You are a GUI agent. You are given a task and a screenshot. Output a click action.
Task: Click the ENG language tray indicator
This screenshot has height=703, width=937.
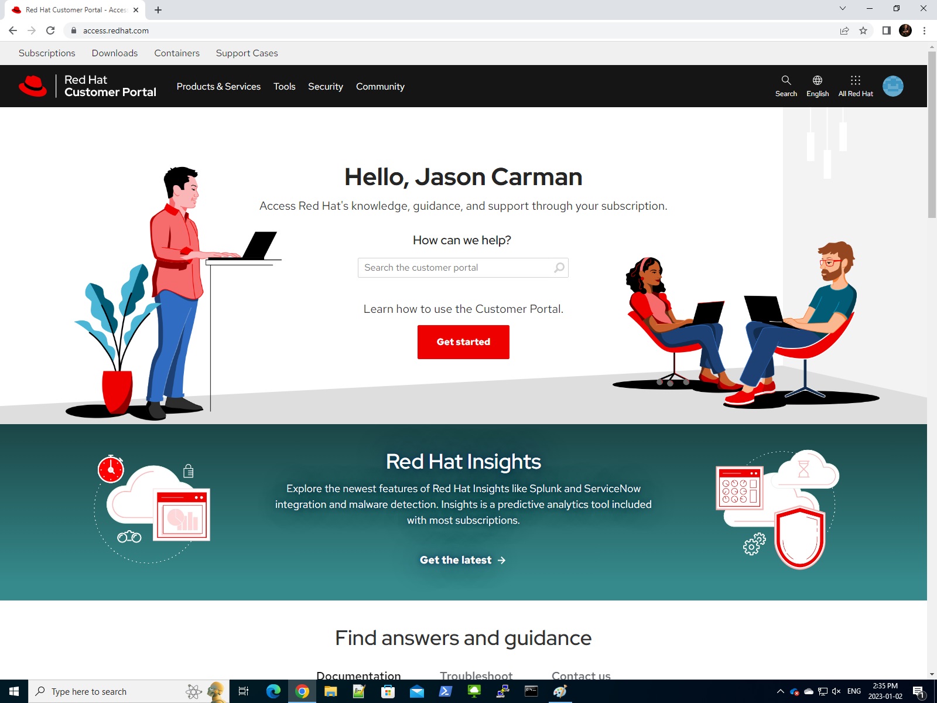[854, 691]
